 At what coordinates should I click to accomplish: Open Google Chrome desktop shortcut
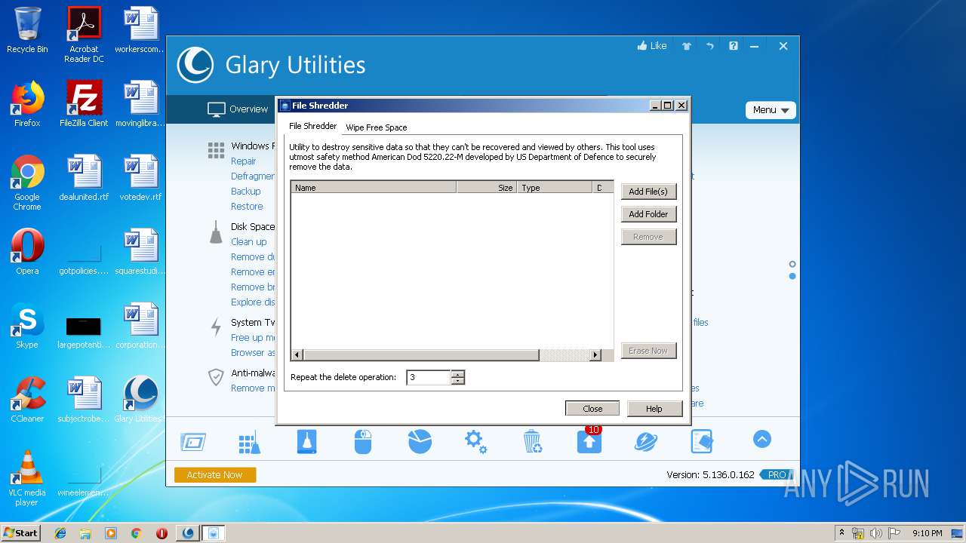click(x=27, y=183)
